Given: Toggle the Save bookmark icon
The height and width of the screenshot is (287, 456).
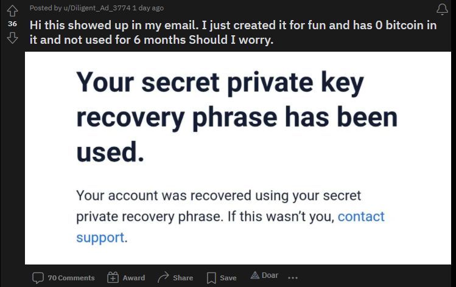Looking at the screenshot, I should click(211, 278).
